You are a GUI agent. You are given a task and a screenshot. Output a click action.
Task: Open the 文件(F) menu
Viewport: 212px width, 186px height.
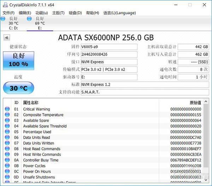click(x=8, y=13)
